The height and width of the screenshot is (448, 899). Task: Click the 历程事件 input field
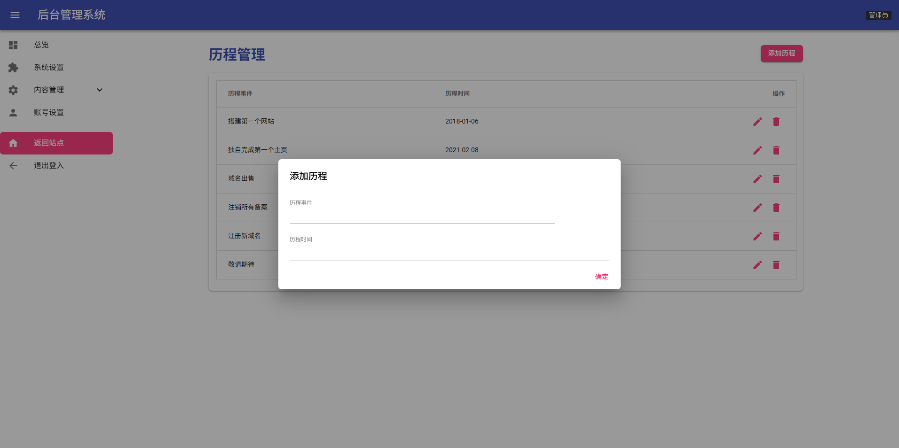coord(421,216)
